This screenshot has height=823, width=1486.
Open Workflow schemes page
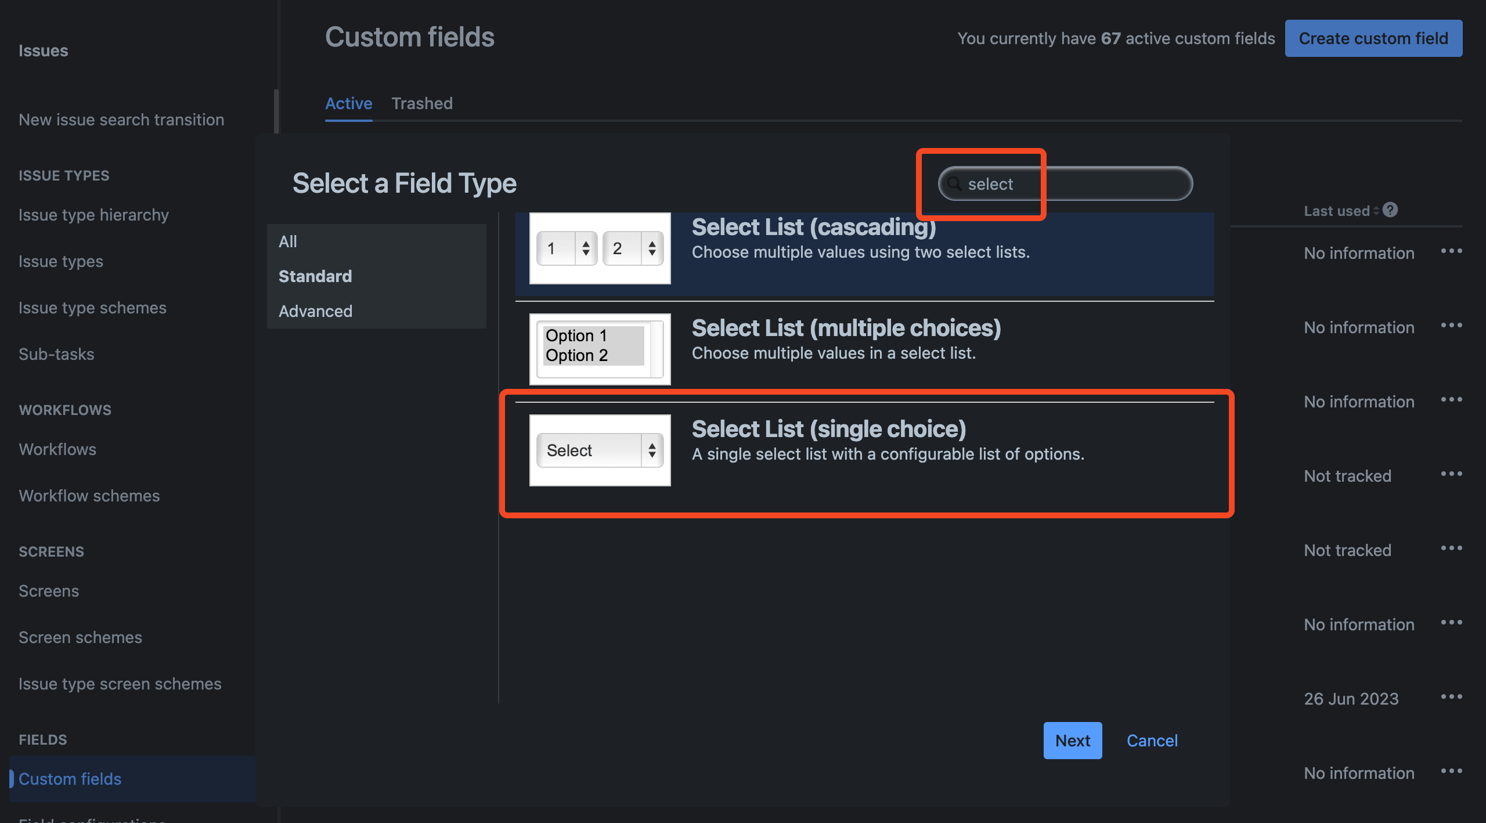[89, 496]
